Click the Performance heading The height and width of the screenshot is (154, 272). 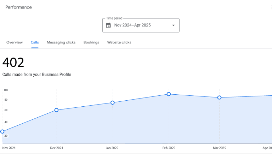[x=18, y=7]
